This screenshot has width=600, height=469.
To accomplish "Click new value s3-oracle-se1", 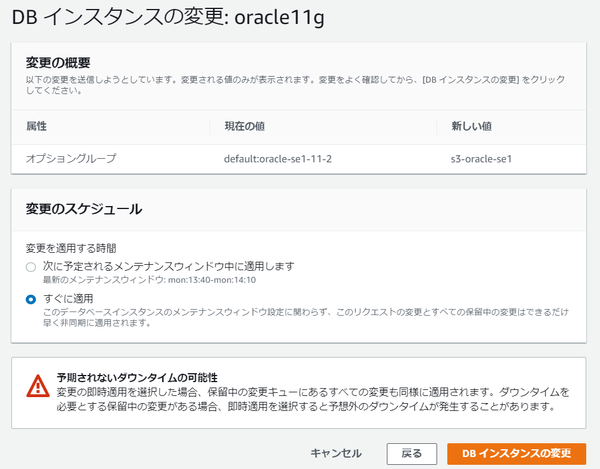I will tap(481, 159).
